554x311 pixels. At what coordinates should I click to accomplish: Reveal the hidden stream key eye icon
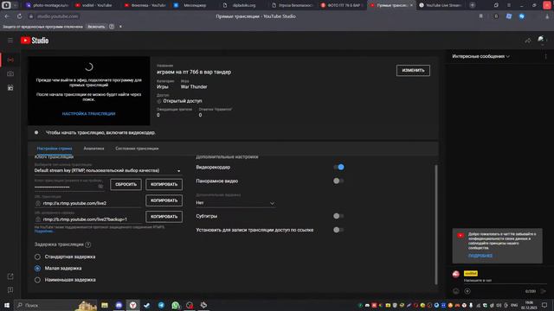pyautogui.click(x=100, y=187)
